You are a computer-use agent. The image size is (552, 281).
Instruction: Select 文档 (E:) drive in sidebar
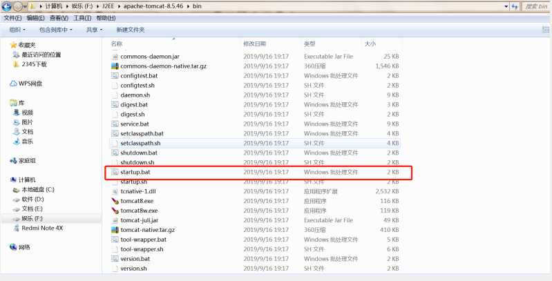coord(32,209)
